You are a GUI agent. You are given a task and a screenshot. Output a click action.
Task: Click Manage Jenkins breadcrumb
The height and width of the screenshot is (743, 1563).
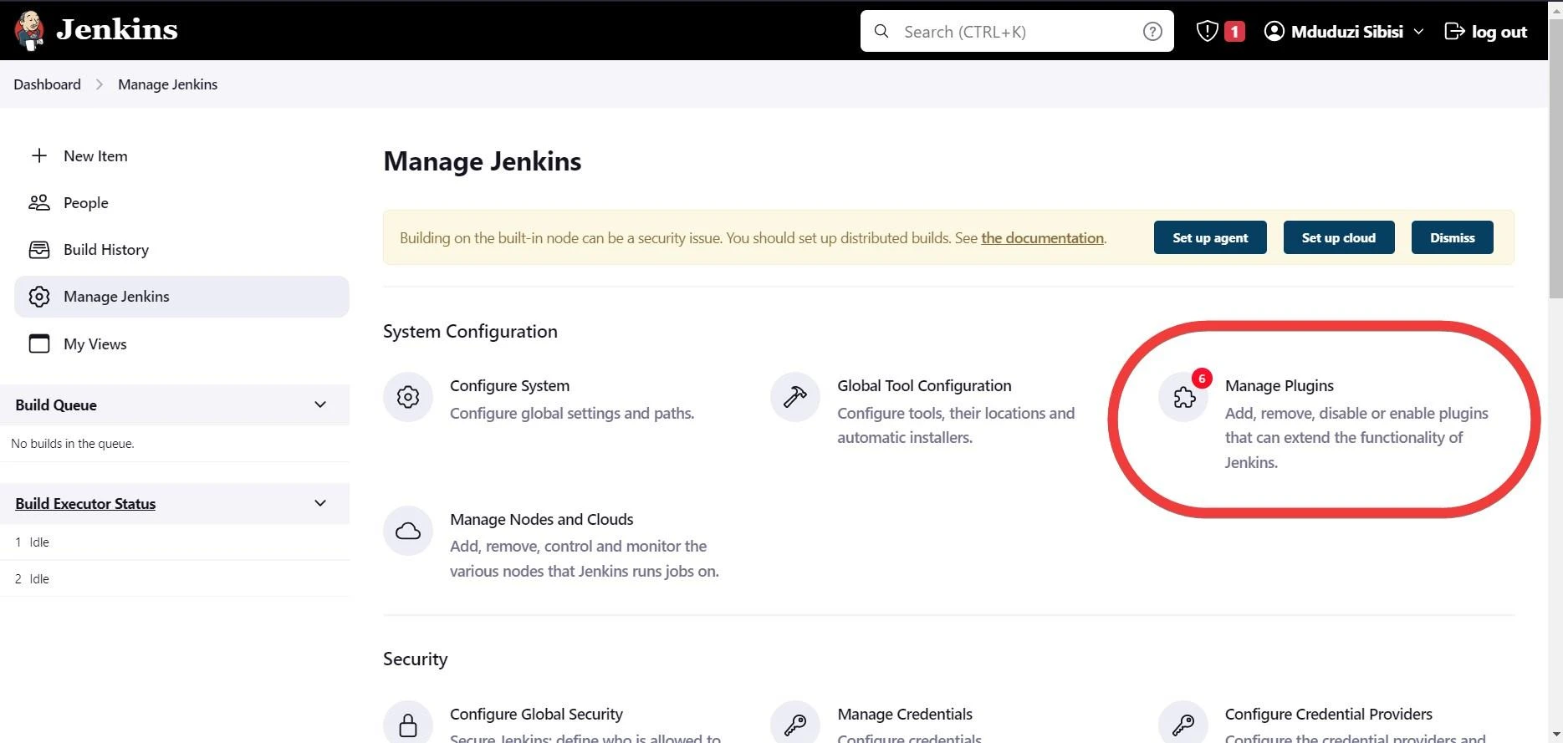pyautogui.click(x=168, y=84)
